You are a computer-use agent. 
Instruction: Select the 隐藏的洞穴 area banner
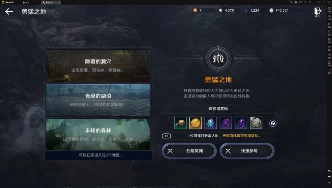point(98,66)
